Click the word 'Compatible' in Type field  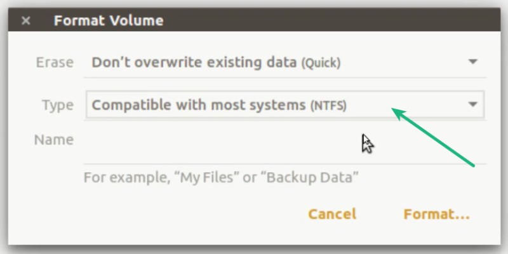pos(126,105)
